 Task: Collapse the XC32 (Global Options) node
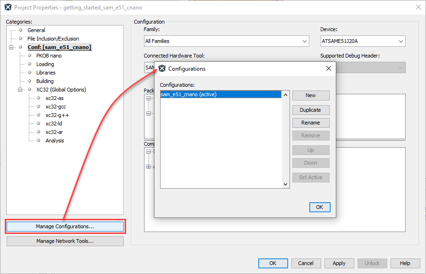point(20,90)
